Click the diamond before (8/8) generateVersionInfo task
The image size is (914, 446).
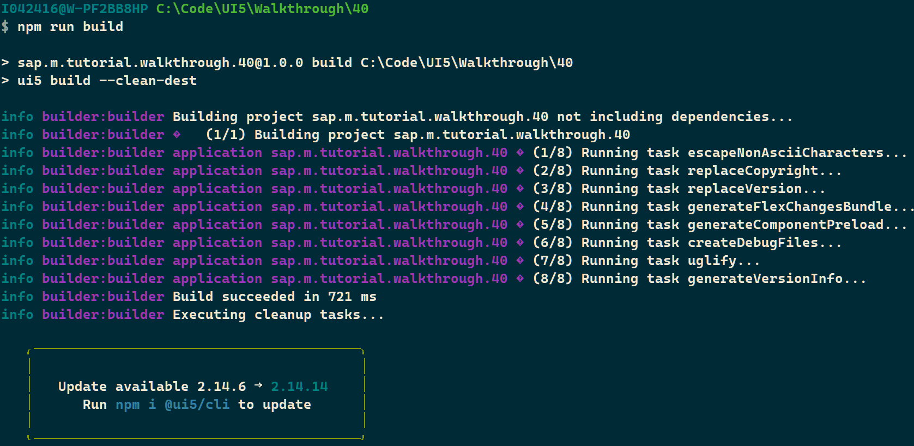520,278
